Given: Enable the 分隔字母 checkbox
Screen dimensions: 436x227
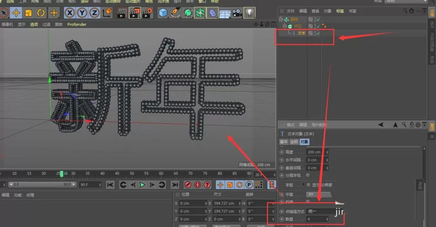Looking at the screenshot, I should coord(308,175).
